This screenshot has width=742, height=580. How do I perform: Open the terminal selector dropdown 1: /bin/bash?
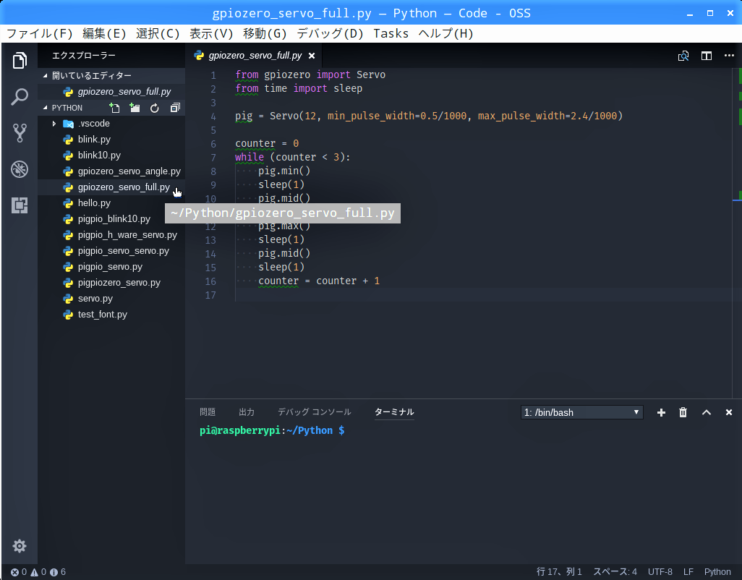(582, 412)
